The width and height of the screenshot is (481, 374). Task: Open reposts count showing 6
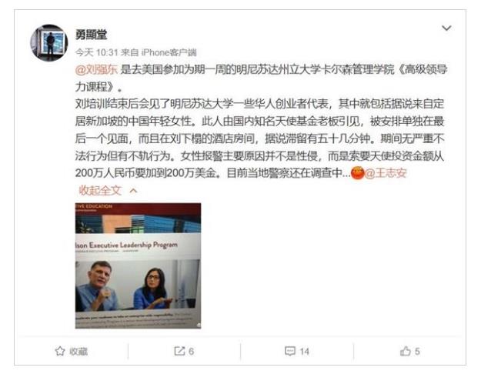click(191, 351)
